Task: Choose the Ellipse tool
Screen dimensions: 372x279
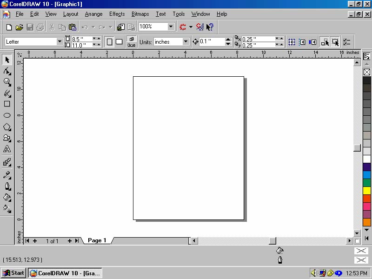Action: (x=7, y=115)
